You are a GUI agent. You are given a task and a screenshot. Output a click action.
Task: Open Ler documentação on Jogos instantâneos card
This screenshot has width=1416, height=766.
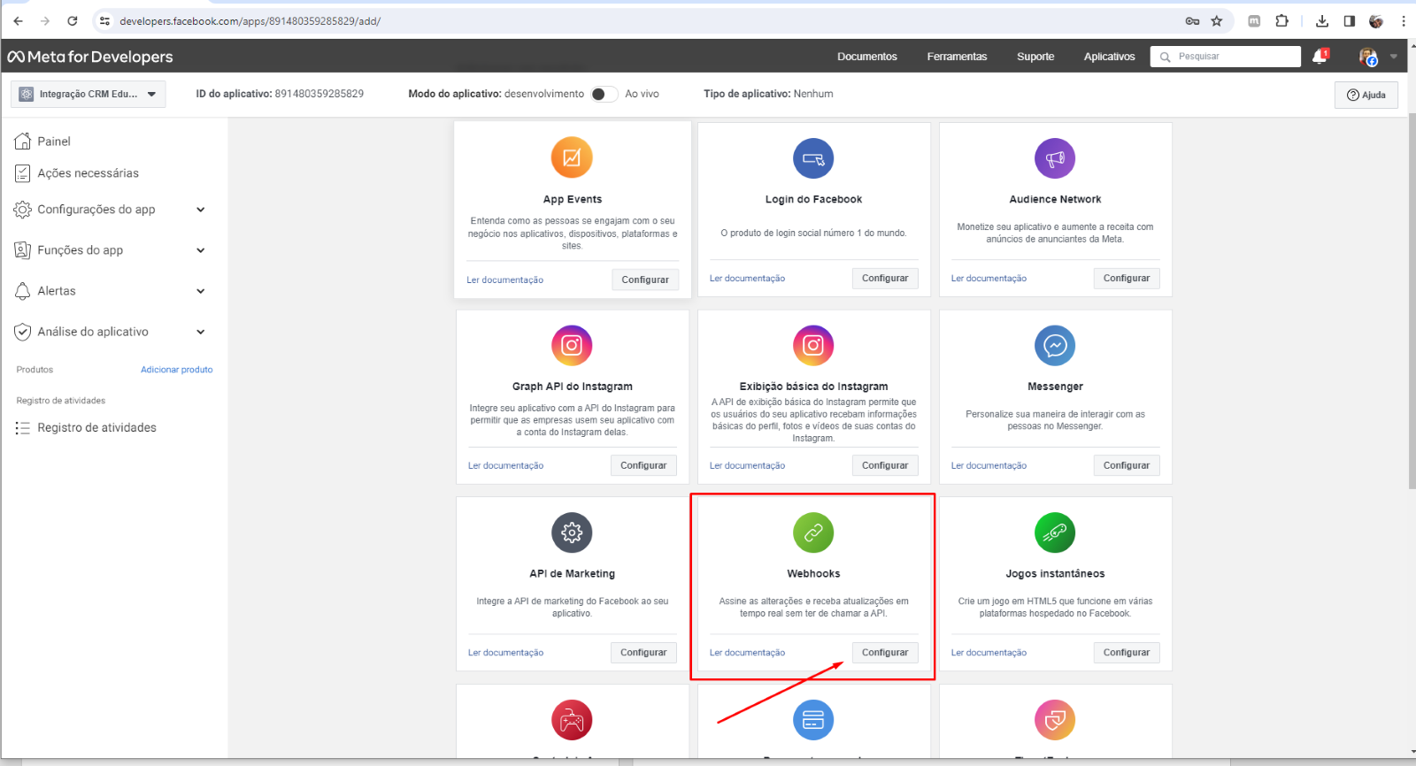(x=989, y=653)
